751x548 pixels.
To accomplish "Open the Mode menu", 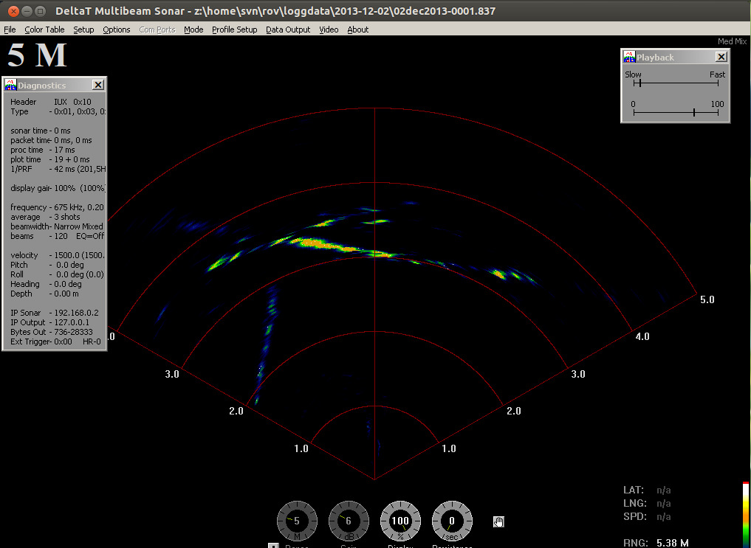I will pos(193,30).
